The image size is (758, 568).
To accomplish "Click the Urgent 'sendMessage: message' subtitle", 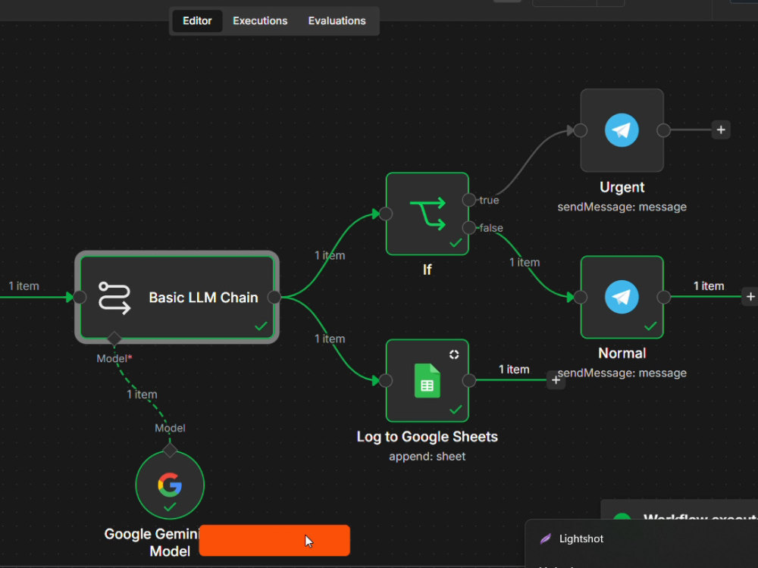I will click(x=622, y=207).
